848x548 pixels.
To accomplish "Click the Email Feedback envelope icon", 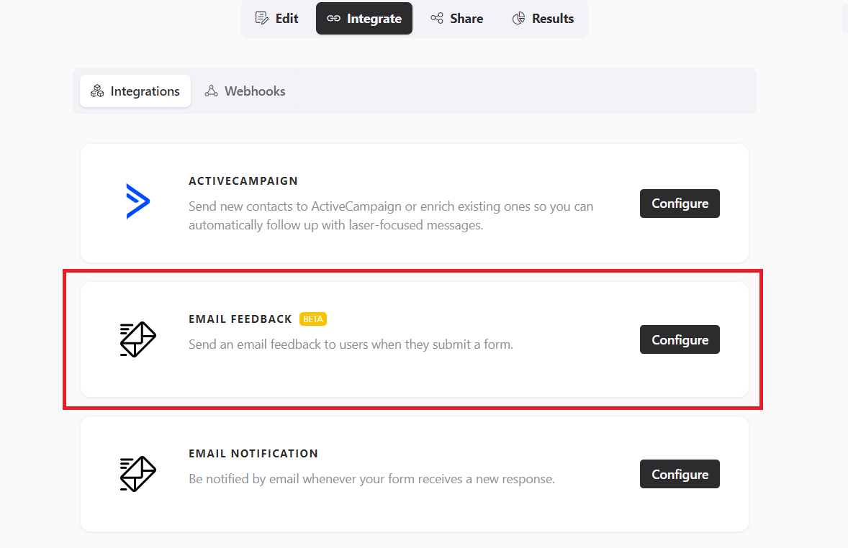I will tap(137, 339).
